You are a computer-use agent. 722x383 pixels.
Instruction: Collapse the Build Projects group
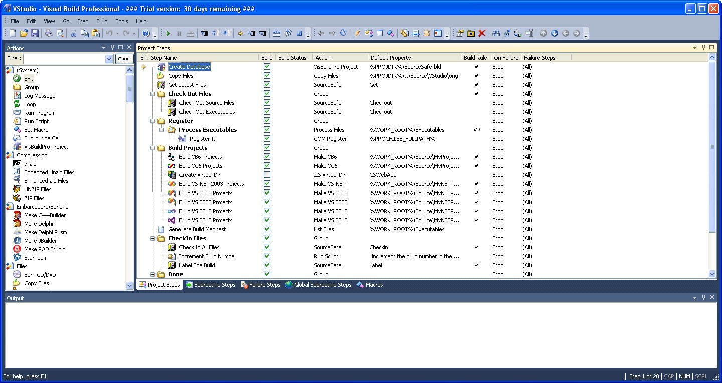(x=153, y=148)
